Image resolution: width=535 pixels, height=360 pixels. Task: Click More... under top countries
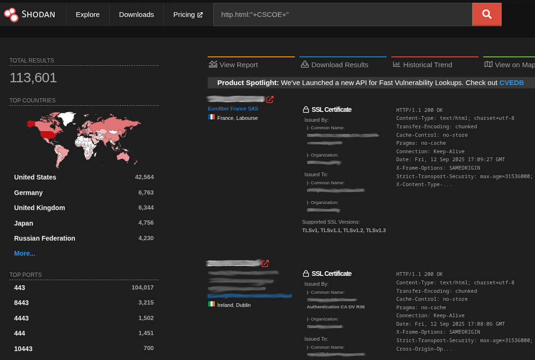pos(24,253)
